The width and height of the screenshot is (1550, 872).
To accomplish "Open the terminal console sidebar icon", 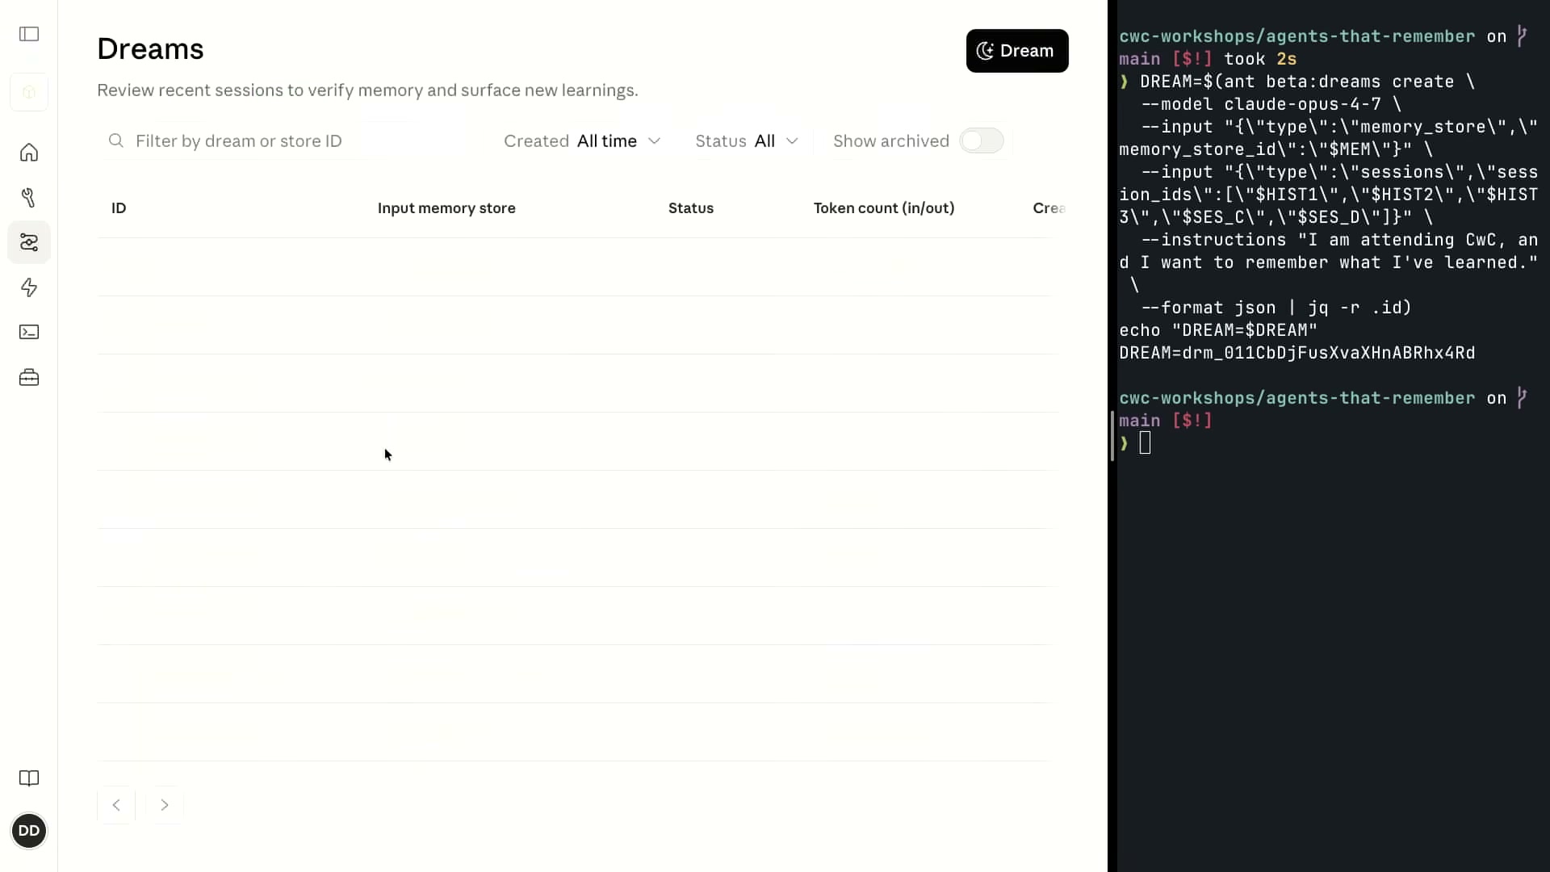I will click(29, 332).
